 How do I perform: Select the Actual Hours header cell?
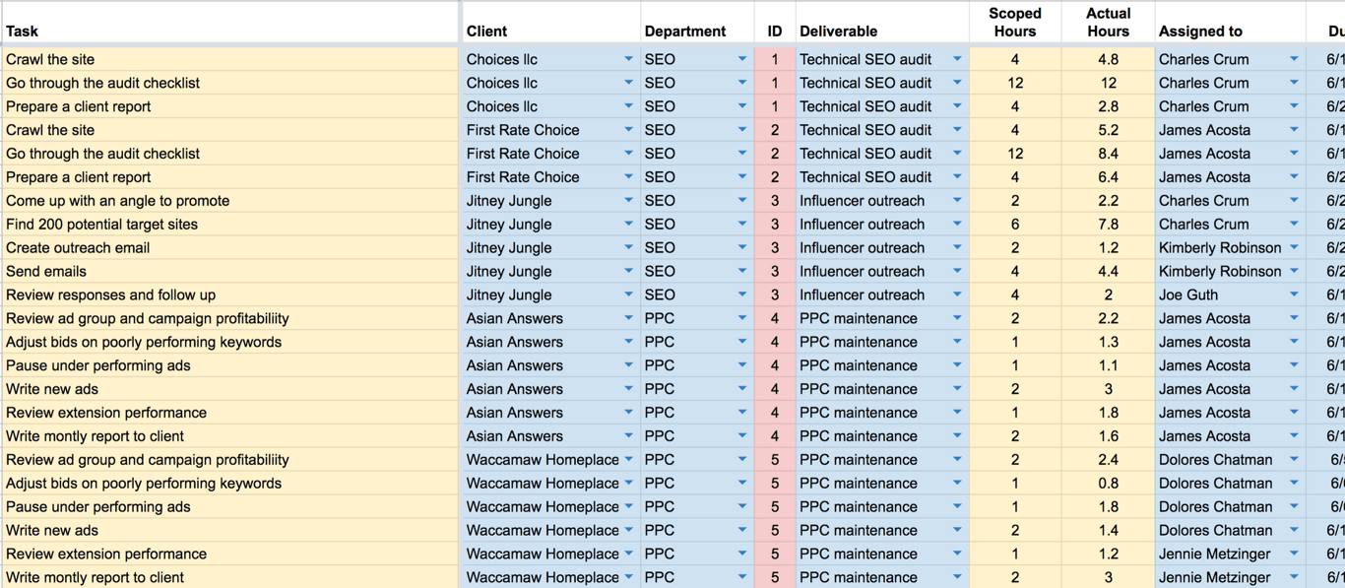coord(1109,23)
